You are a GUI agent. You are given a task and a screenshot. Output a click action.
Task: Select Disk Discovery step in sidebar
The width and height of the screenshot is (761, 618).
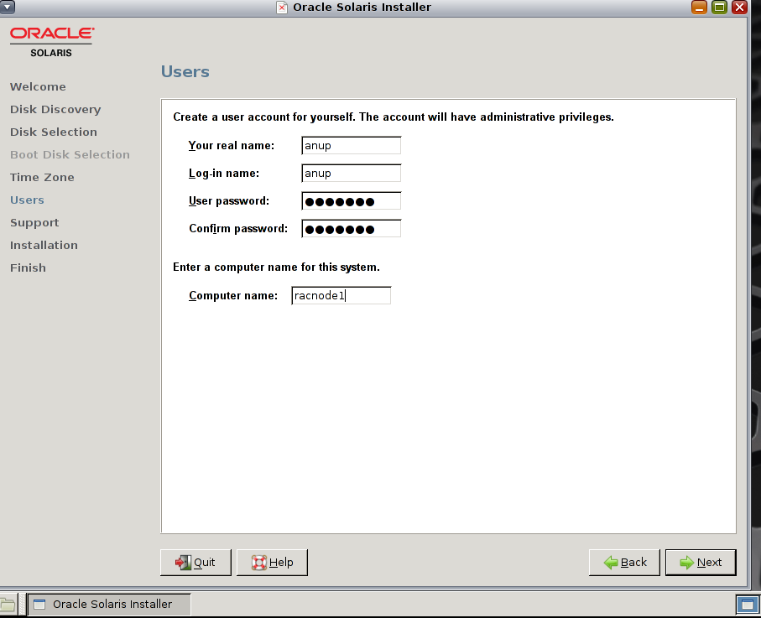pos(55,110)
